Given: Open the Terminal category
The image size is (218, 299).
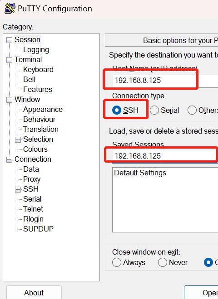Looking at the screenshot, I should (28, 60).
